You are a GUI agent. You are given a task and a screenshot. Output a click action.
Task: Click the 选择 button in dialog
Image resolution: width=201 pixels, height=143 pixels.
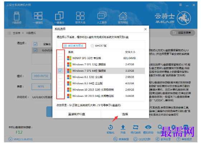tap(125, 114)
